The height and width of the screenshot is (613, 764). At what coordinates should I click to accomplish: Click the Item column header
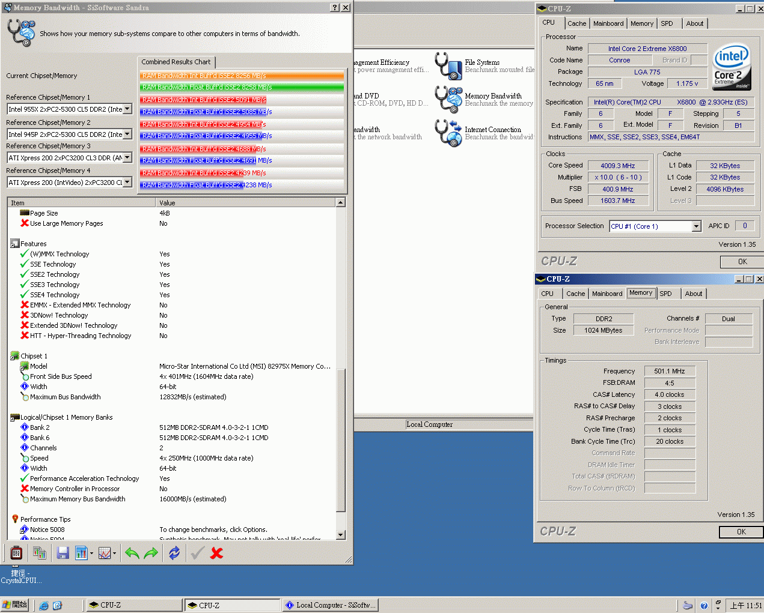(x=82, y=203)
